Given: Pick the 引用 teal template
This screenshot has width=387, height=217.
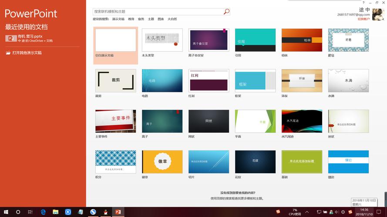Looking at the screenshot, I should pos(255,40).
